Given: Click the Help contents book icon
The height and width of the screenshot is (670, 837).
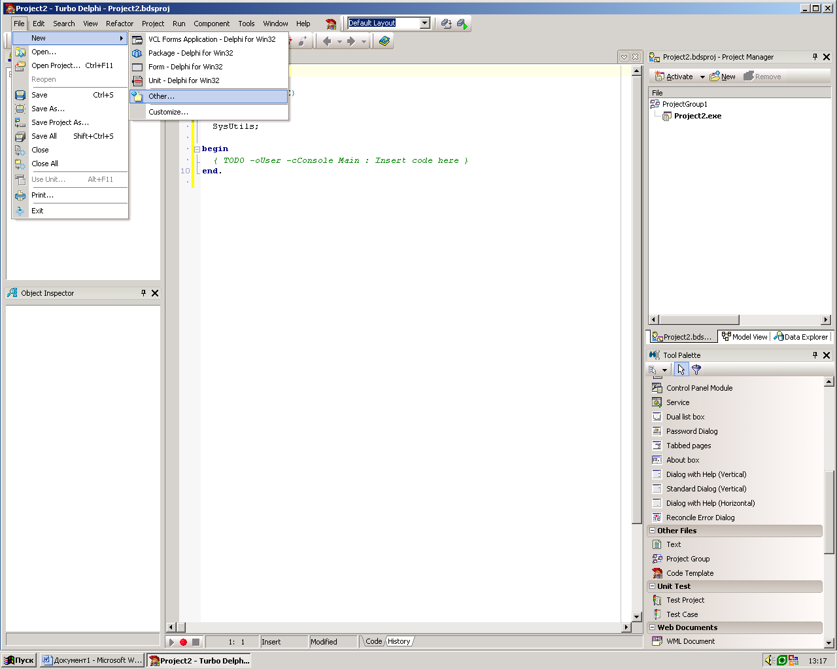Looking at the screenshot, I should point(384,41).
